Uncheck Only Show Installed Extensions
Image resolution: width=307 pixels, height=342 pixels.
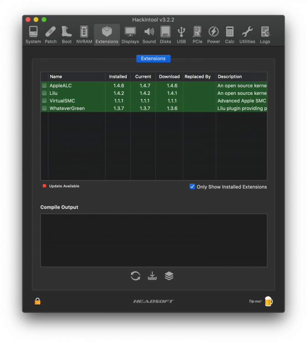tap(192, 187)
